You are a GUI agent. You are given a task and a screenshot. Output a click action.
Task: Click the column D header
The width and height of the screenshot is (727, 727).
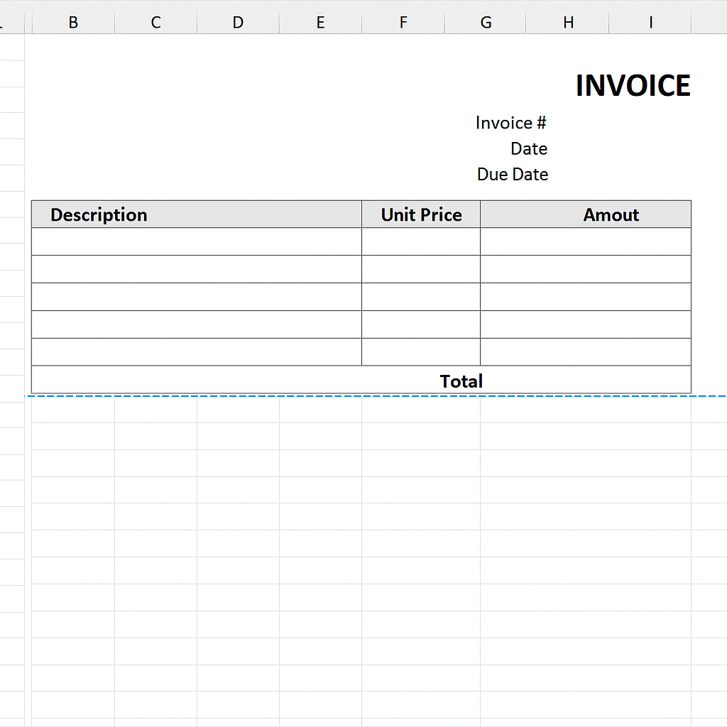tap(238, 23)
